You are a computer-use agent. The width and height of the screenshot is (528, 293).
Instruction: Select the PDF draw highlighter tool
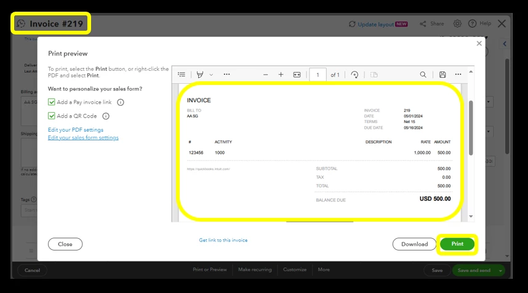[200, 74]
